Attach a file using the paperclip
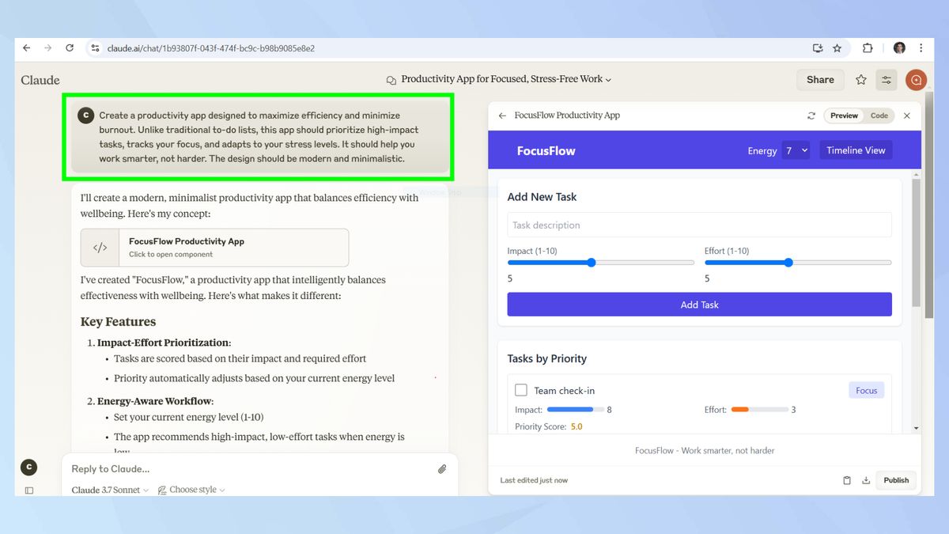949x534 pixels. point(442,468)
